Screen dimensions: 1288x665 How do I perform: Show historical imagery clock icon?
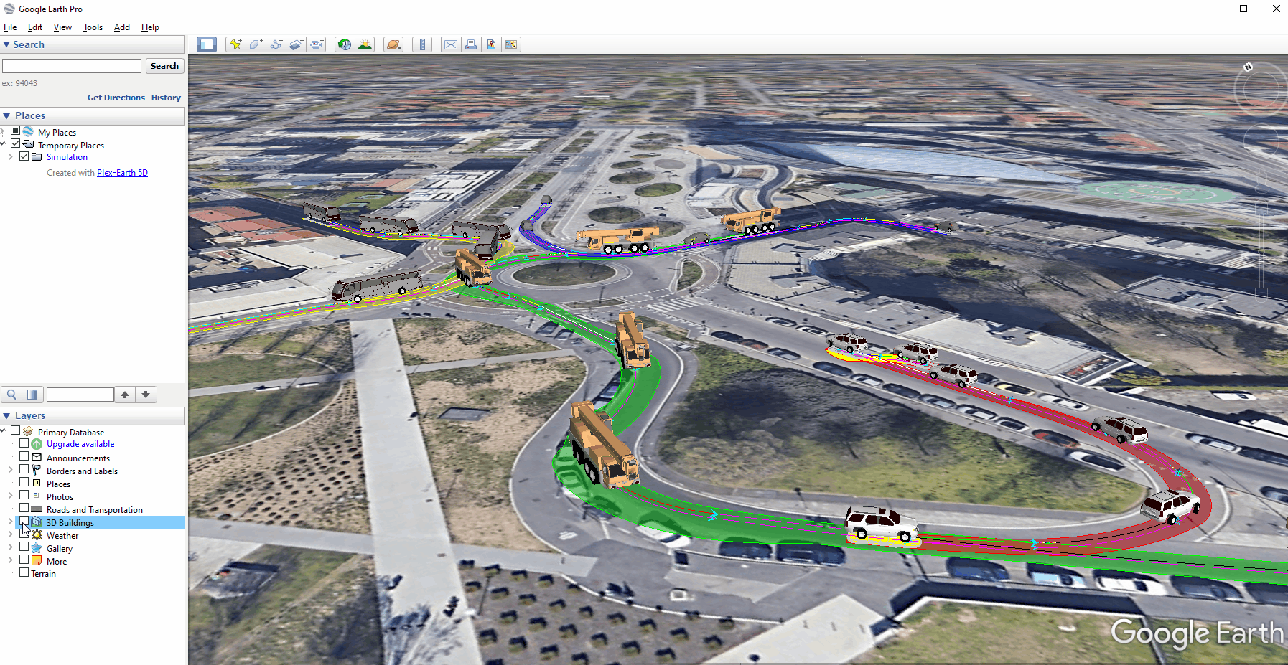tap(345, 44)
